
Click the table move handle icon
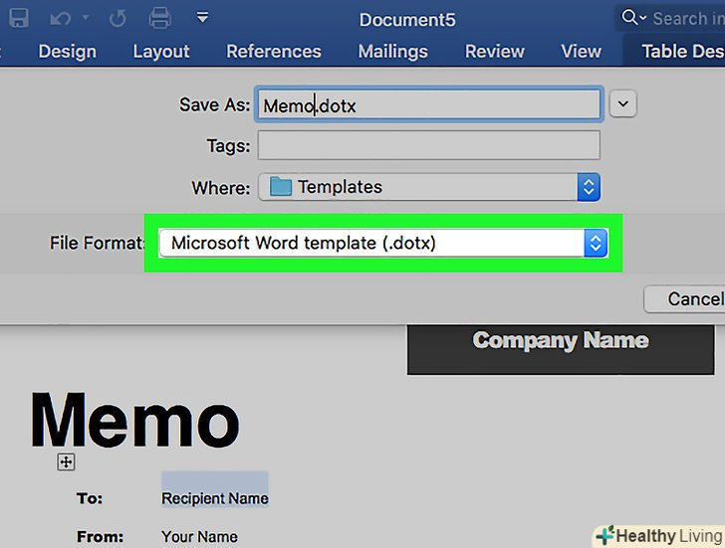66,461
